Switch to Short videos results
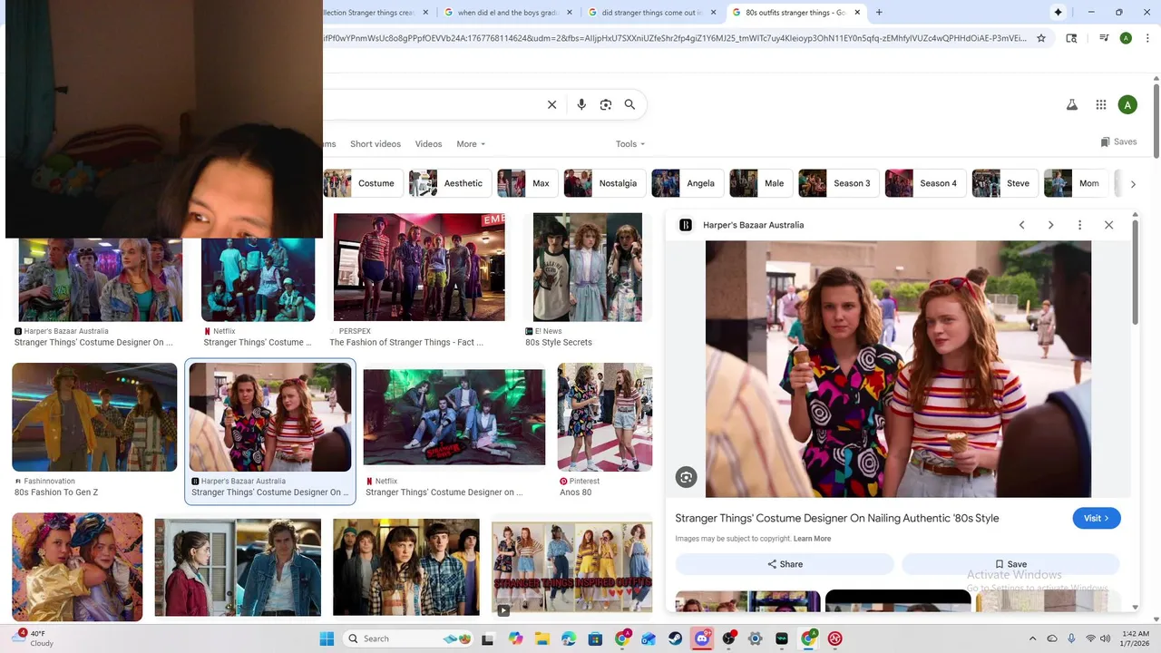This screenshot has height=653, width=1161. click(x=376, y=144)
